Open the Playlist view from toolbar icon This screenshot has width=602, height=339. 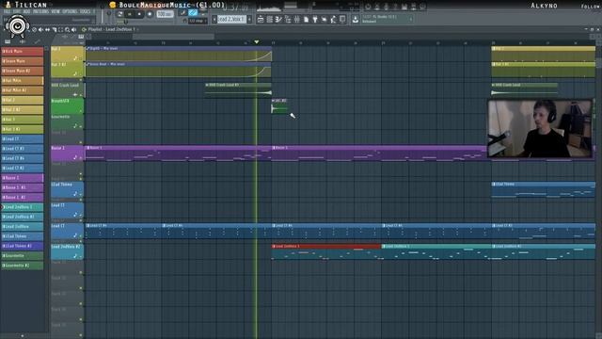[261, 19]
